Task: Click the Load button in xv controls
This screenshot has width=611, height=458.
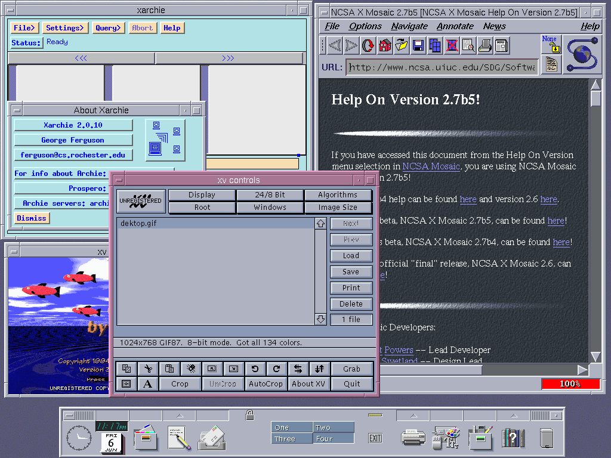Action: [x=351, y=255]
